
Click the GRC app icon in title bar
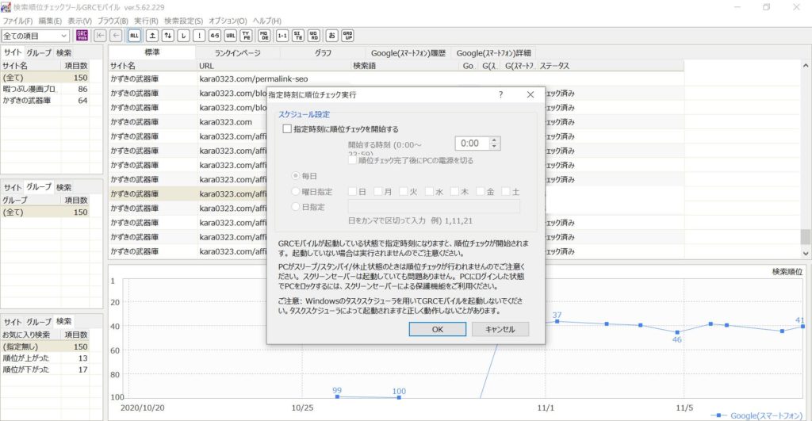(x=6, y=7)
